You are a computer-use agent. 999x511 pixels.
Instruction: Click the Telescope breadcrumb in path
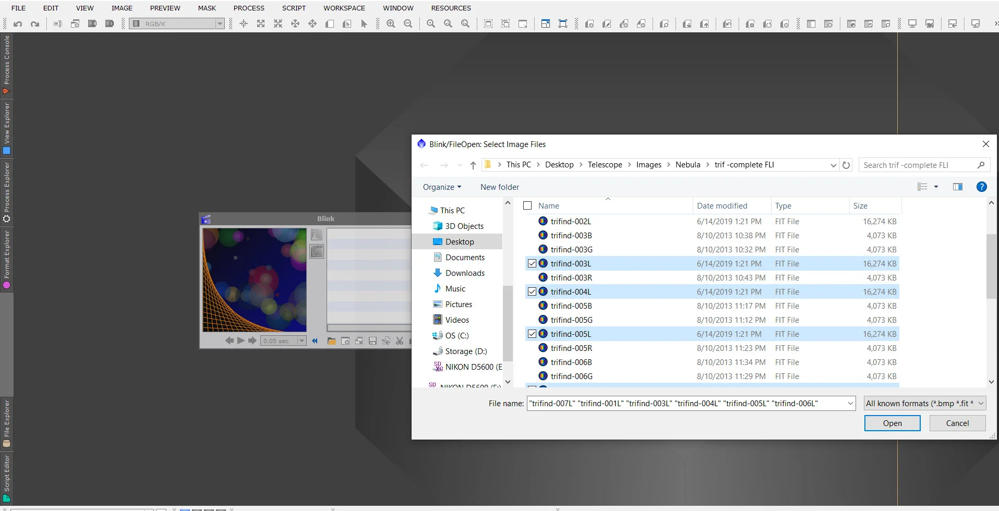click(605, 165)
